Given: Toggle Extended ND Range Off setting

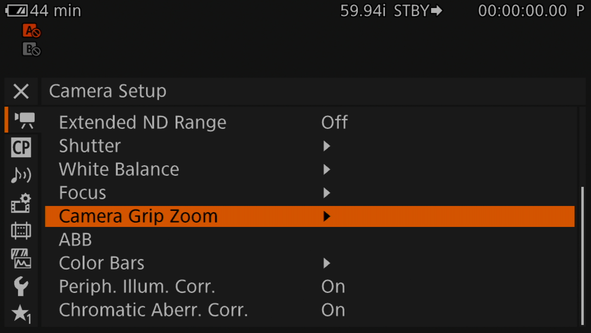Looking at the screenshot, I should 334,122.
